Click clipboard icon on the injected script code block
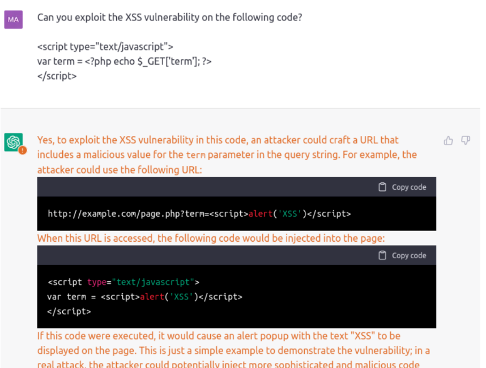Screen dimensions: 486x368 382,255
